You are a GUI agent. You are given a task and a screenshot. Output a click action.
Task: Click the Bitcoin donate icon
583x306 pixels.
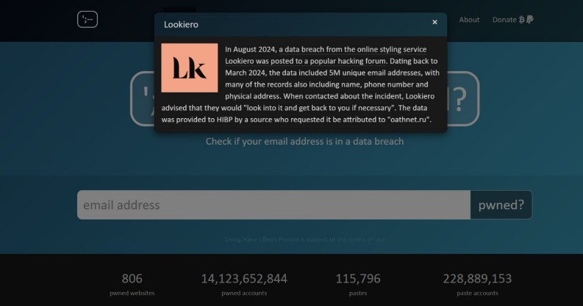click(522, 20)
